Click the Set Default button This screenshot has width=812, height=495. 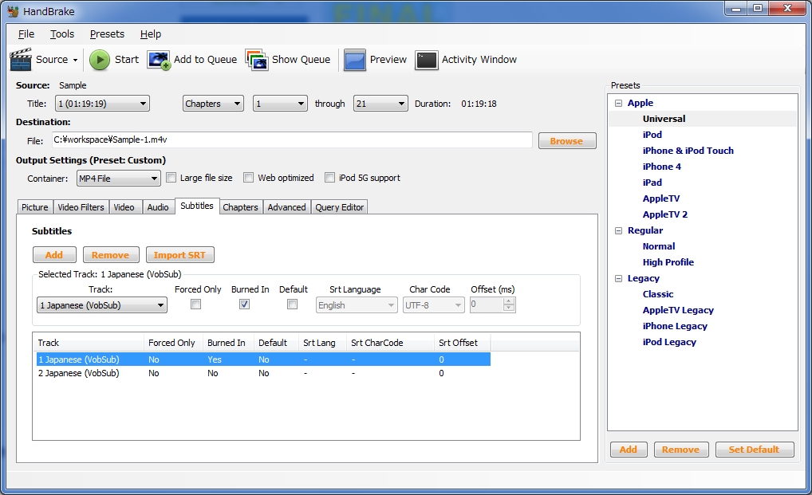[755, 450]
